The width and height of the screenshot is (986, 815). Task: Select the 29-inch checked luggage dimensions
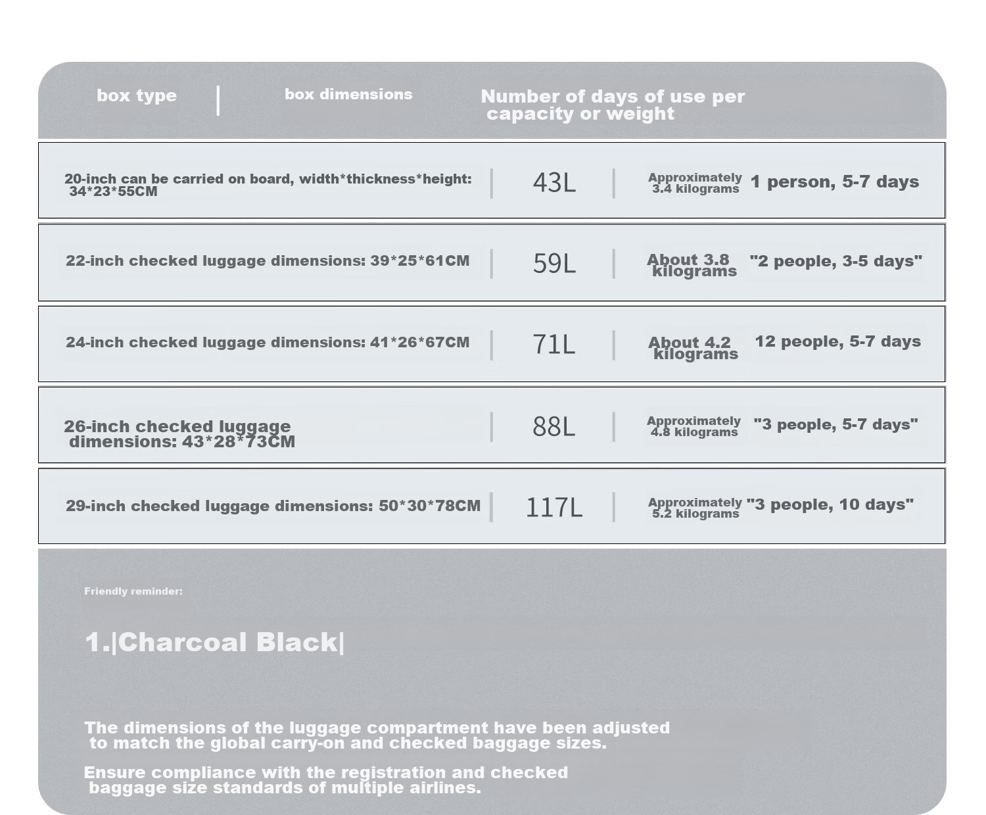click(x=273, y=506)
